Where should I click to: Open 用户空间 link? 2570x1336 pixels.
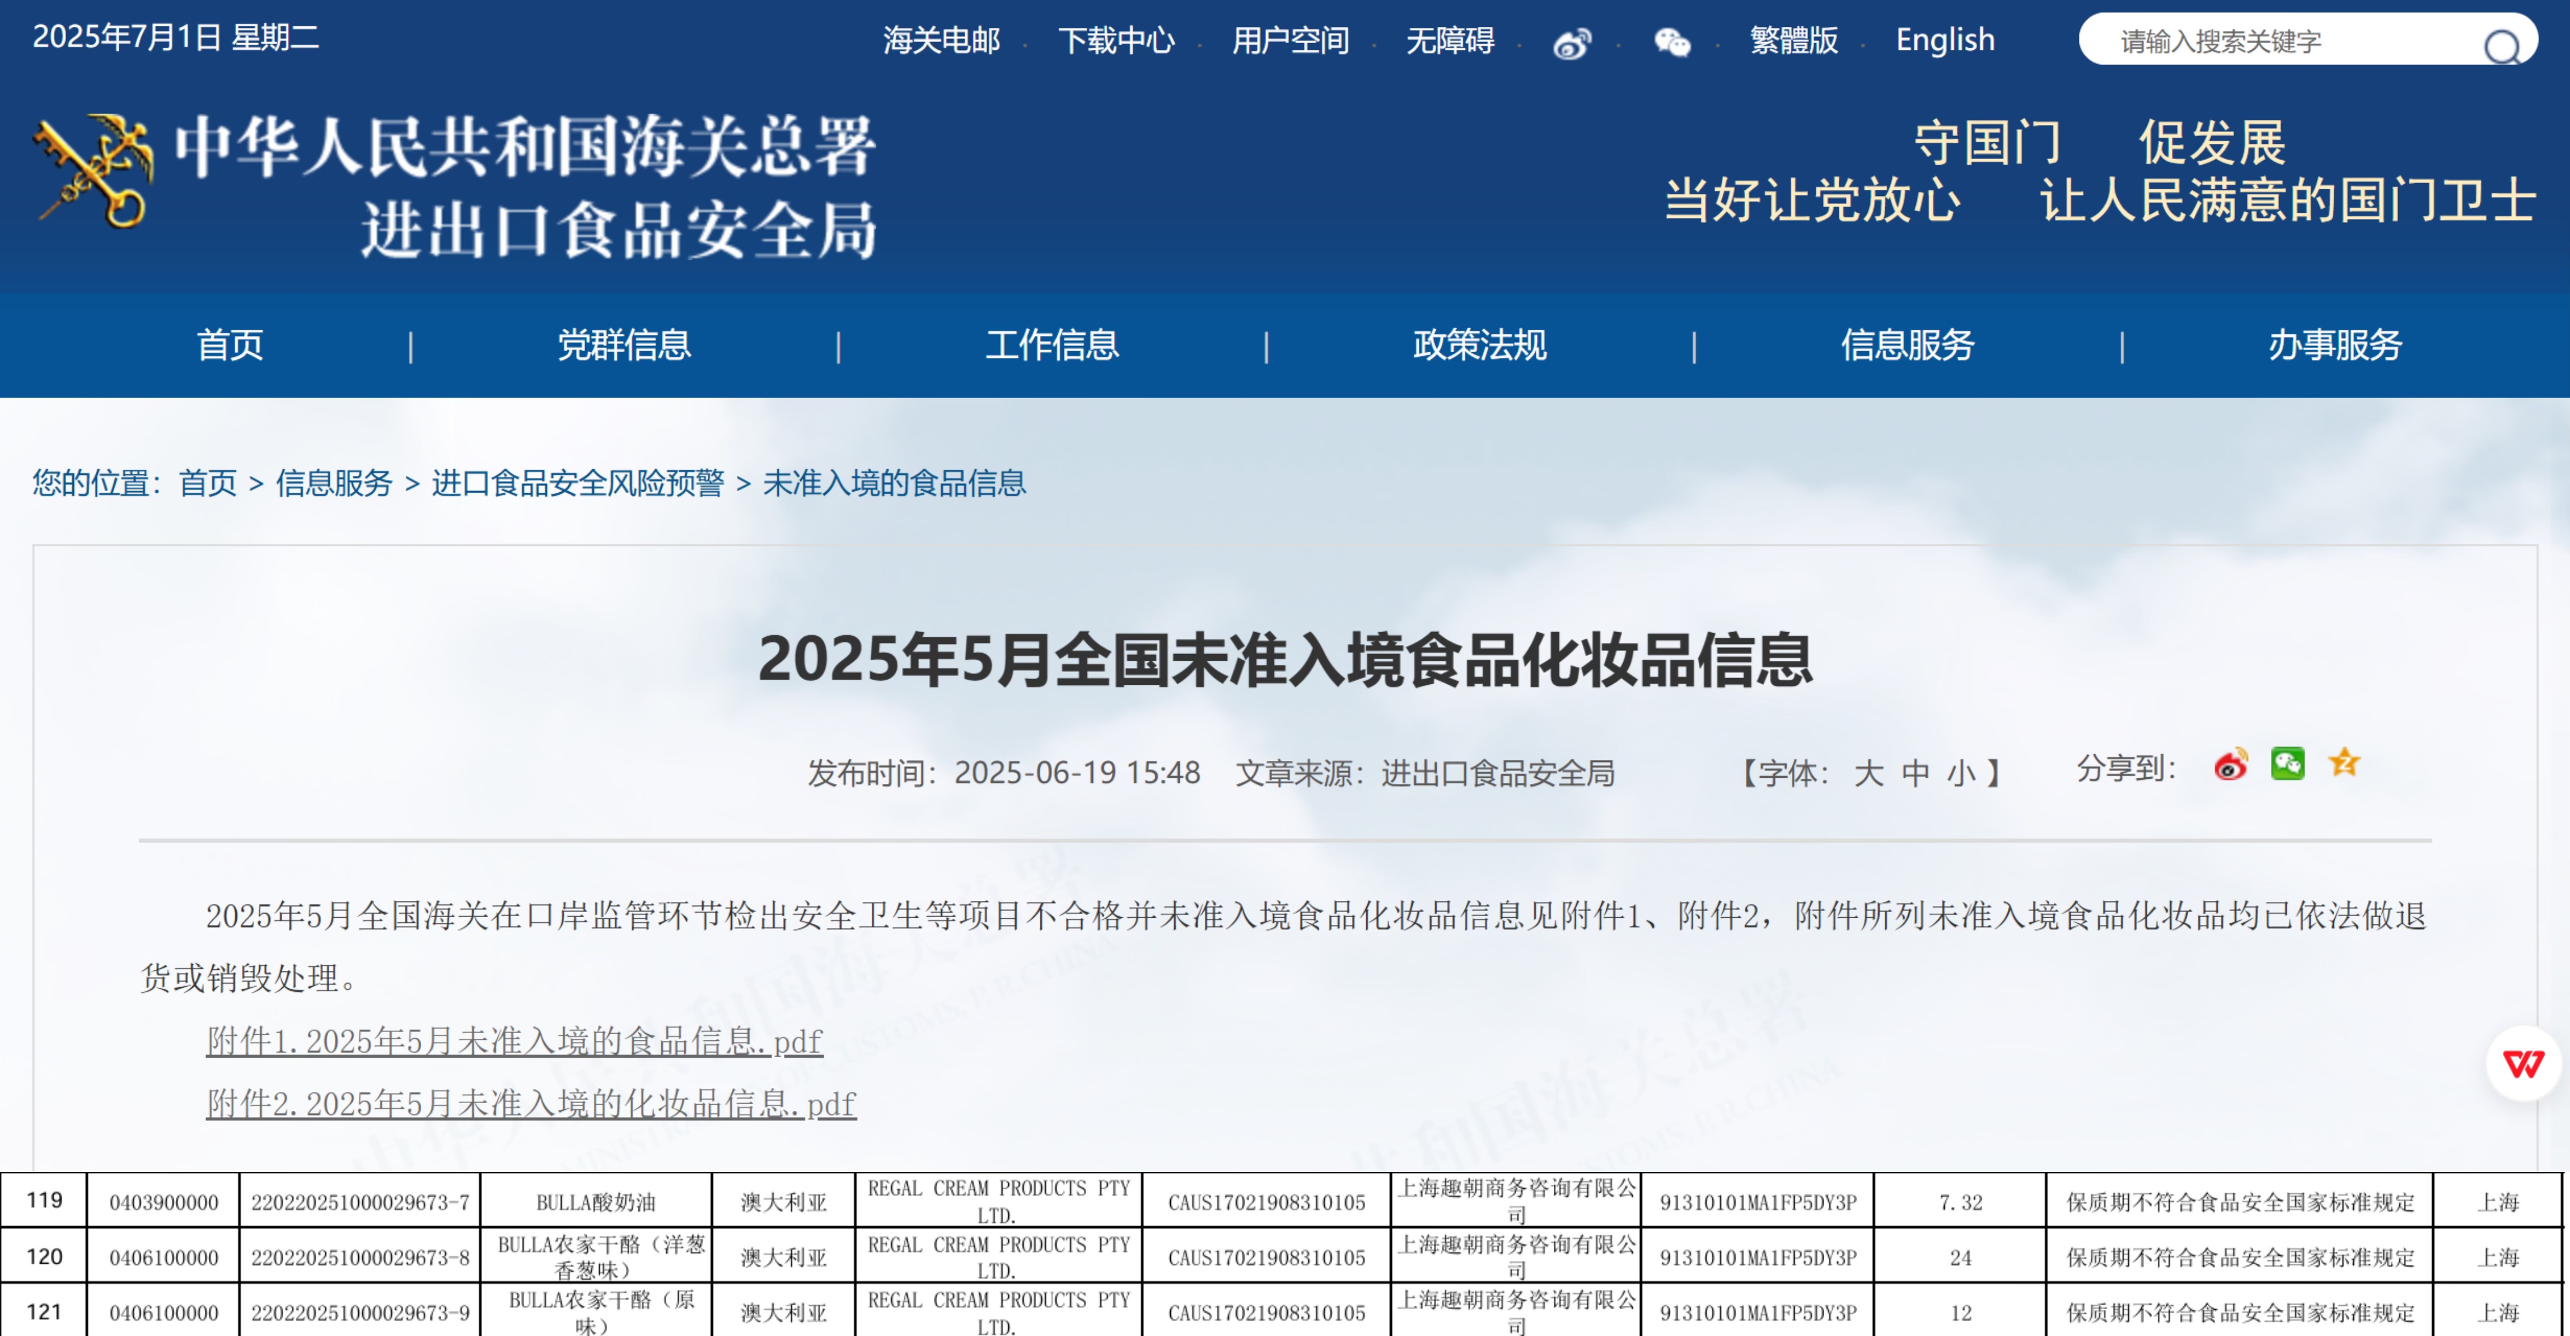click(1290, 41)
